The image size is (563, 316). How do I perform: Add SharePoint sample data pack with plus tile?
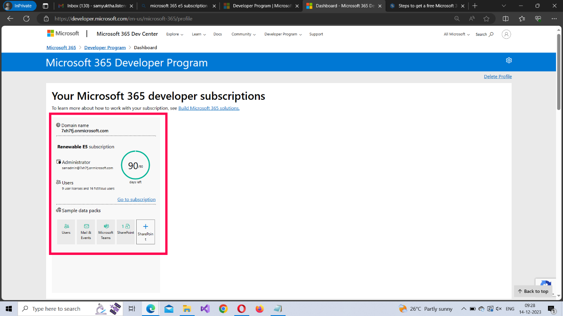145,232
